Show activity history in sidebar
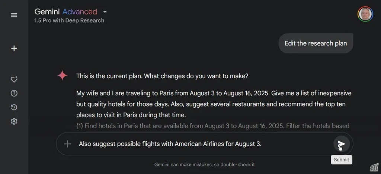381x174 pixels. coord(14,107)
